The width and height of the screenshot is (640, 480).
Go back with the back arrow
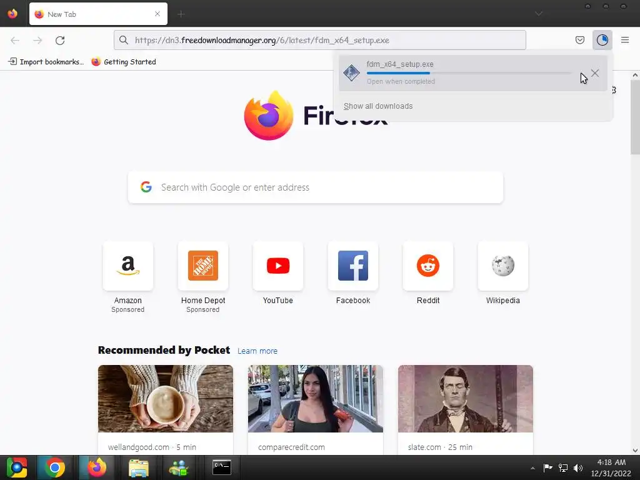click(x=15, y=40)
